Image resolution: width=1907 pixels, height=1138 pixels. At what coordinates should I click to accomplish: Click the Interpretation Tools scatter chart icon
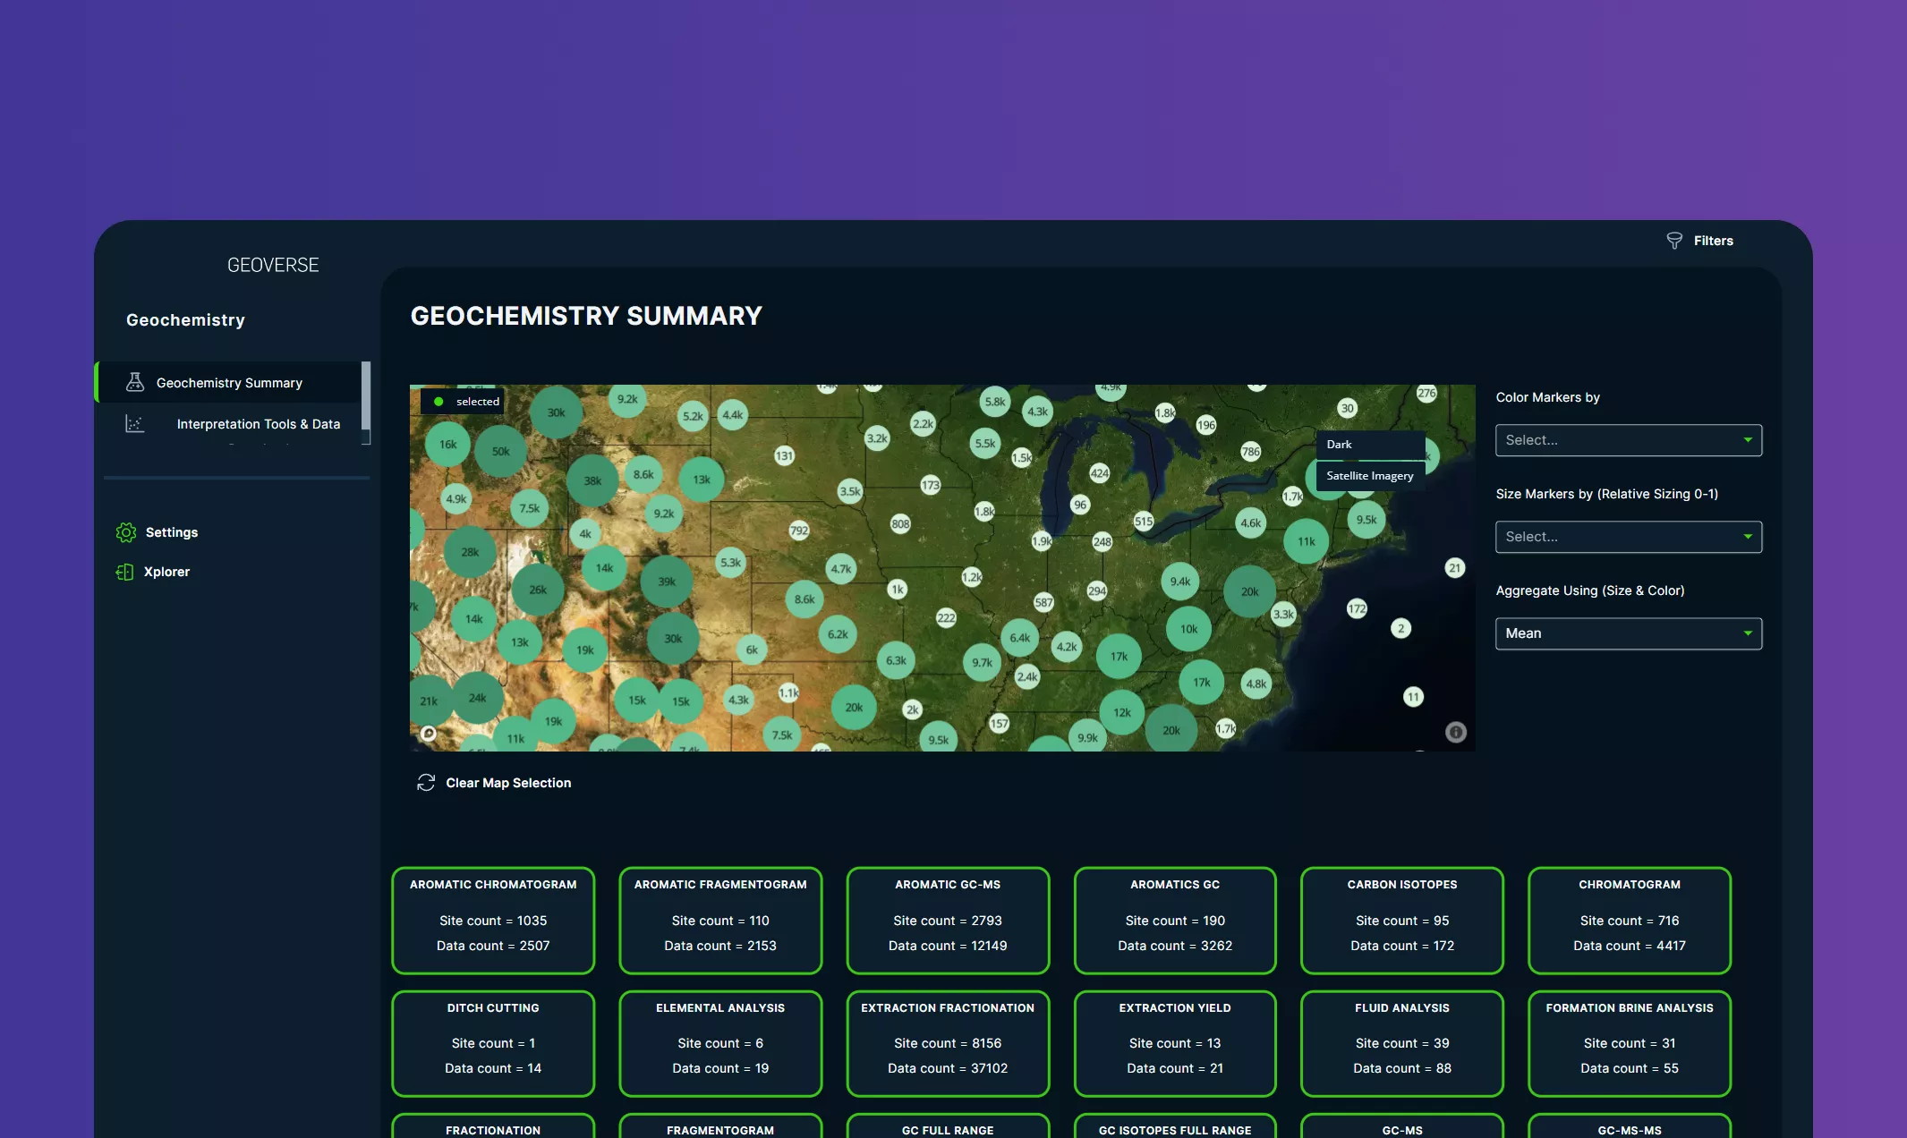point(135,424)
